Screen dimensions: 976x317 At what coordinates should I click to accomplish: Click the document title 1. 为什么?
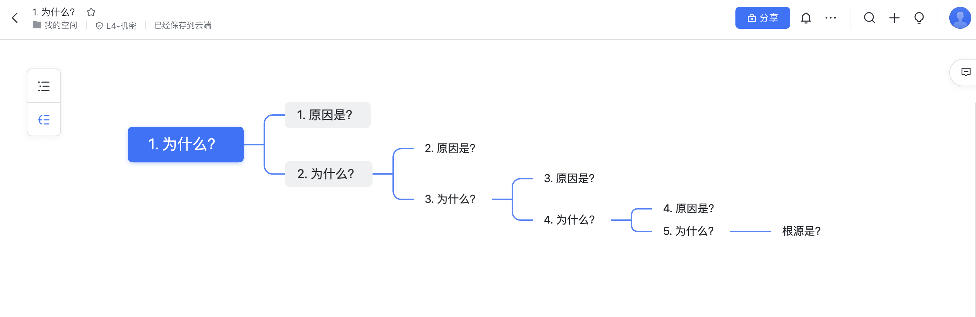click(x=53, y=12)
